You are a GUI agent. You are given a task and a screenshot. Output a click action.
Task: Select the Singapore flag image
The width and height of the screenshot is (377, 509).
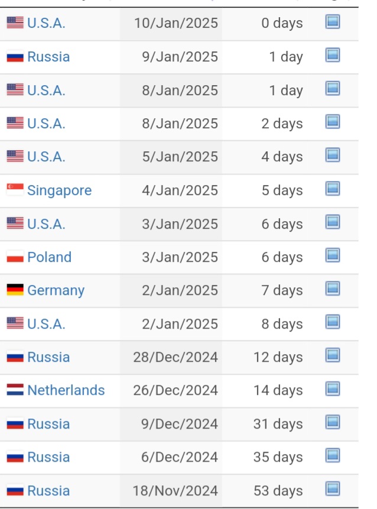coord(15,189)
